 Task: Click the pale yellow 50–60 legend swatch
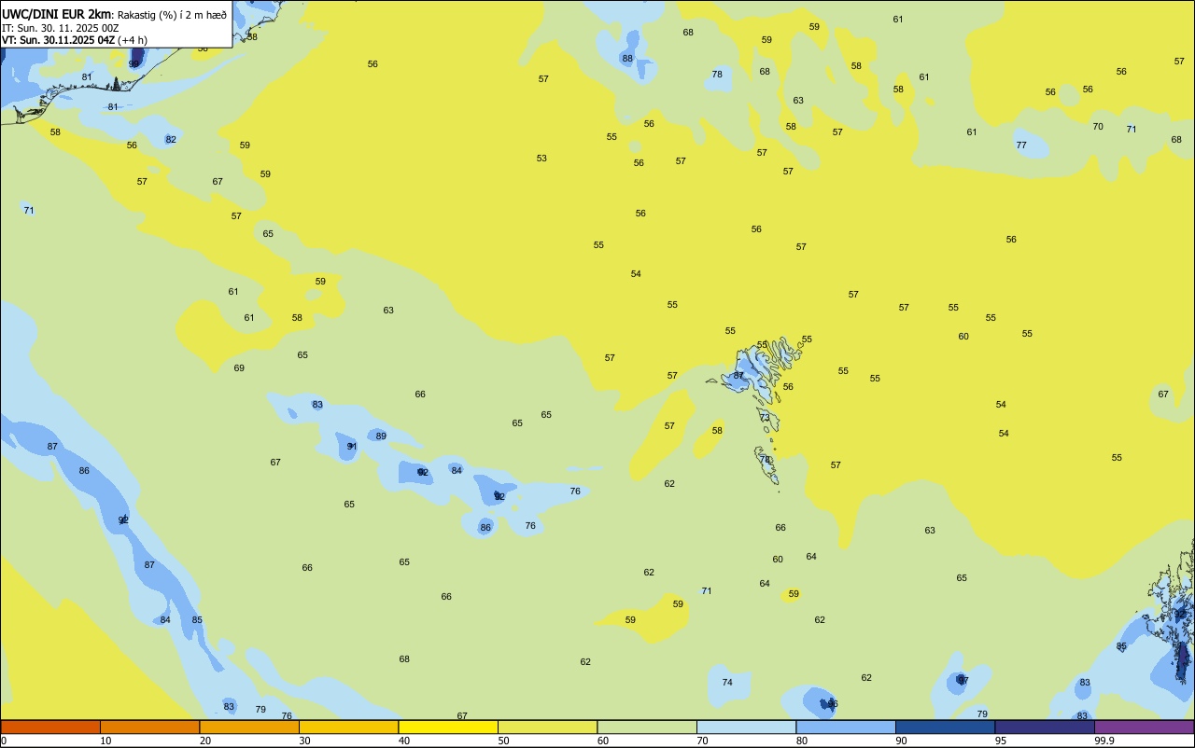547,727
